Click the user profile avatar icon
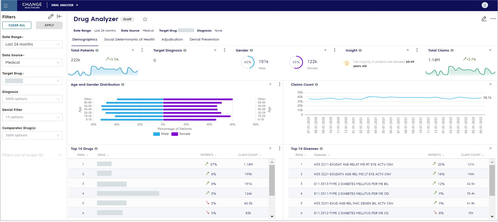The width and height of the screenshot is (498, 222). tap(485, 5)
